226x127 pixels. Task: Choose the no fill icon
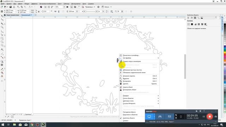[x=189, y=24]
